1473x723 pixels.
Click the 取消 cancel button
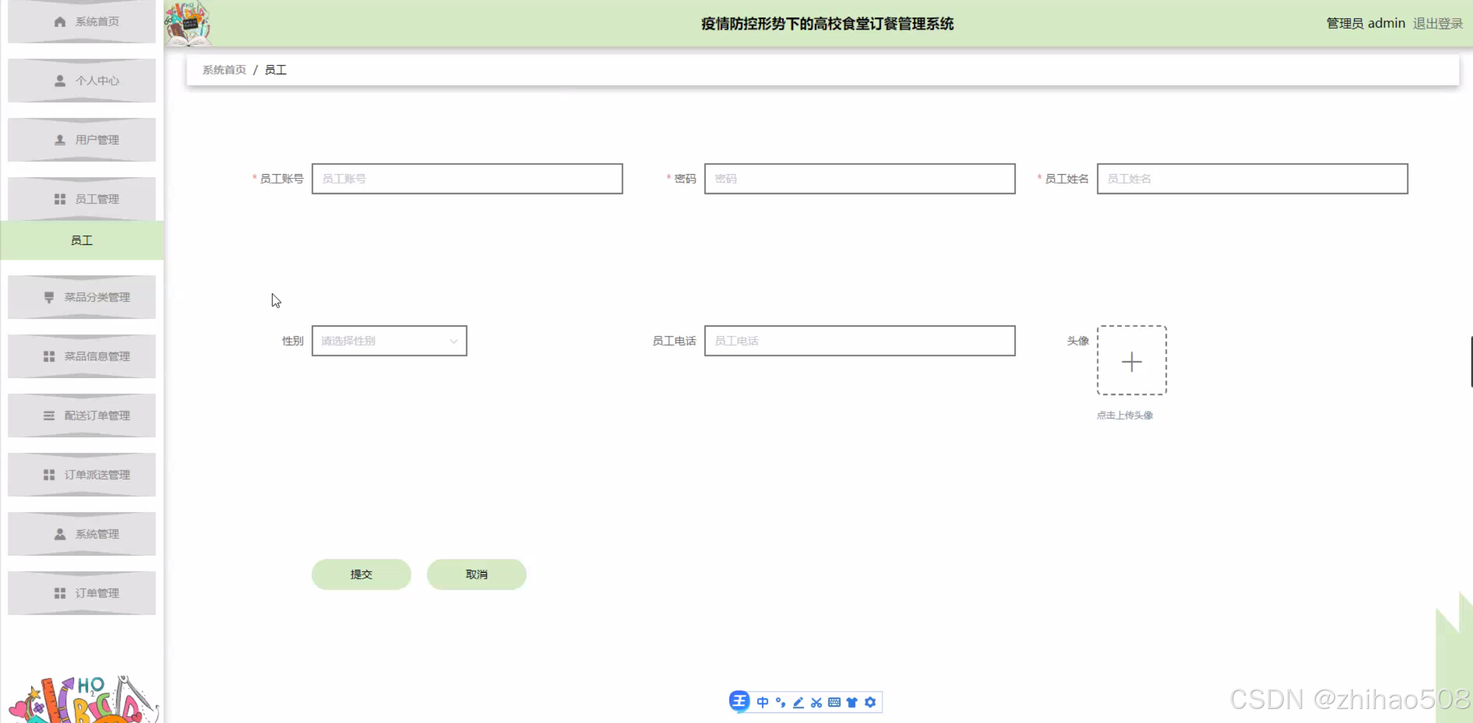pos(476,574)
